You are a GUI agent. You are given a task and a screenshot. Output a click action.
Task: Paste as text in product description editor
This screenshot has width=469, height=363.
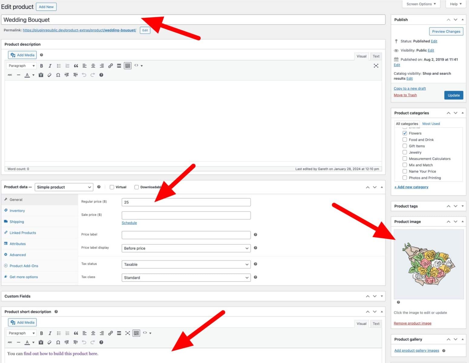coord(41,75)
